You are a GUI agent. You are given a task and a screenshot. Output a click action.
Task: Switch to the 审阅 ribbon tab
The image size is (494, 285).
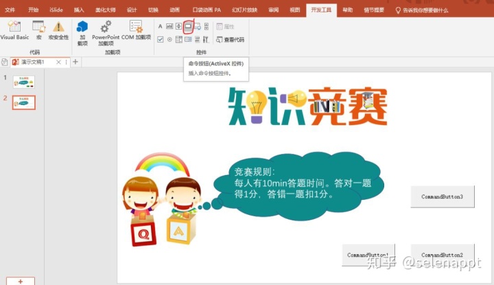[x=274, y=10]
